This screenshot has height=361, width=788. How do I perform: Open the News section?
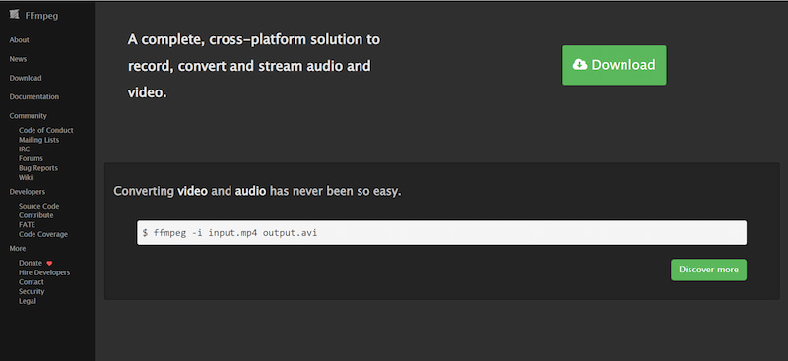(18, 59)
